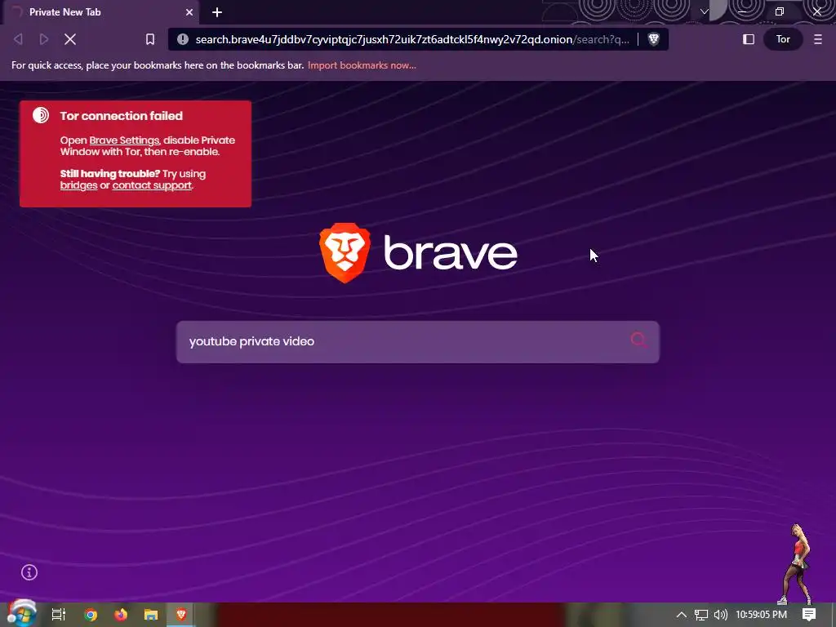Open Task View on the taskbar
The image size is (836, 627).
tap(58, 615)
